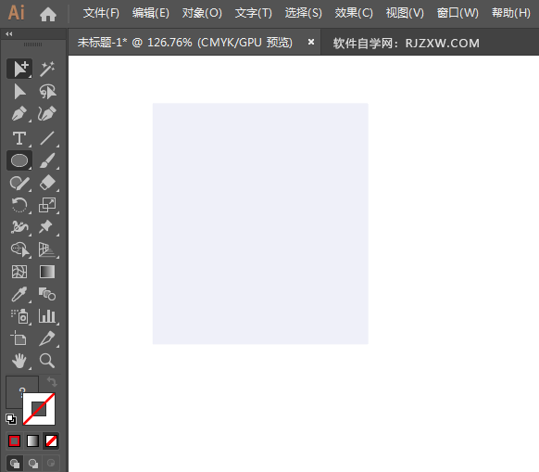Set paint mode to None

point(52,441)
